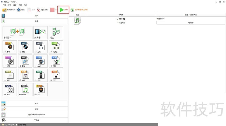Choose the convert to AMR icon
Screen dimensions: 226x126
click(25, 75)
